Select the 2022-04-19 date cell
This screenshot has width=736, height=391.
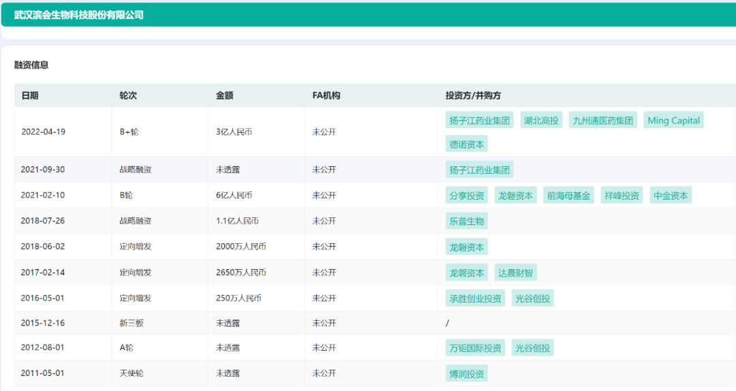[x=44, y=132]
